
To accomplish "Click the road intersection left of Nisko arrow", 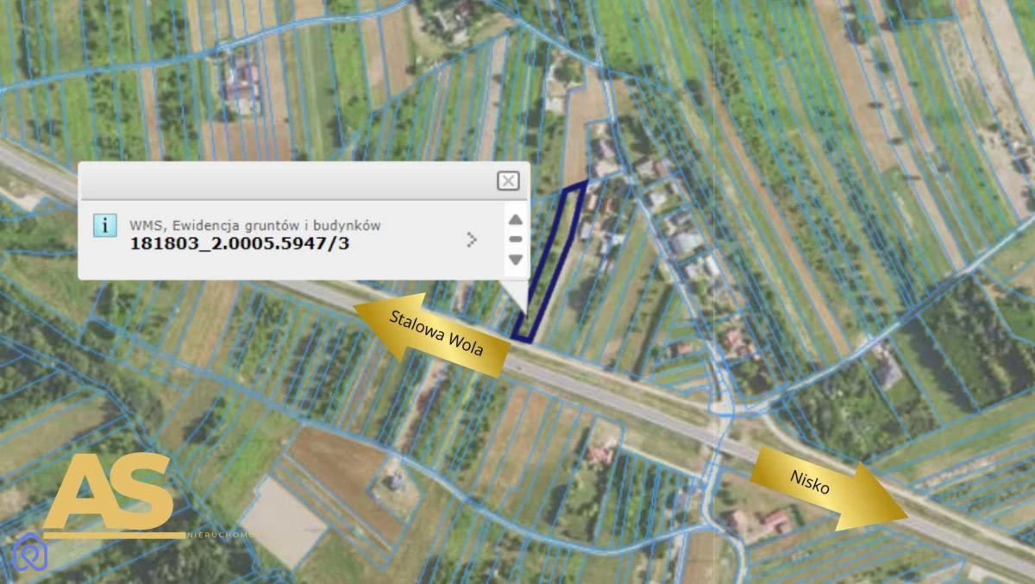I will tap(722, 418).
